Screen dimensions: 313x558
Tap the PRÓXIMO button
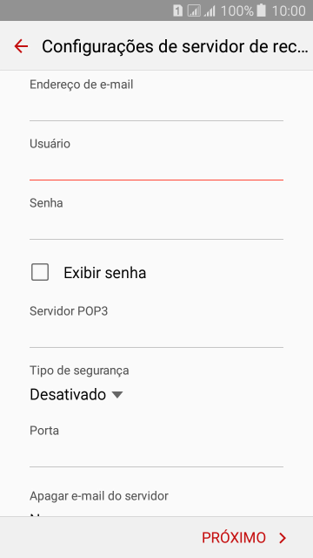click(x=244, y=538)
